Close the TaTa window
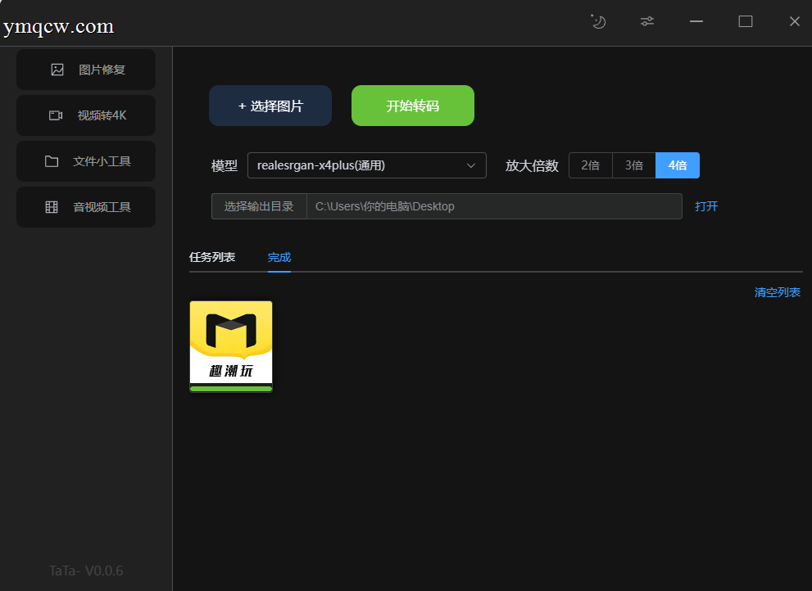 pyautogui.click(x=795, y=21)
